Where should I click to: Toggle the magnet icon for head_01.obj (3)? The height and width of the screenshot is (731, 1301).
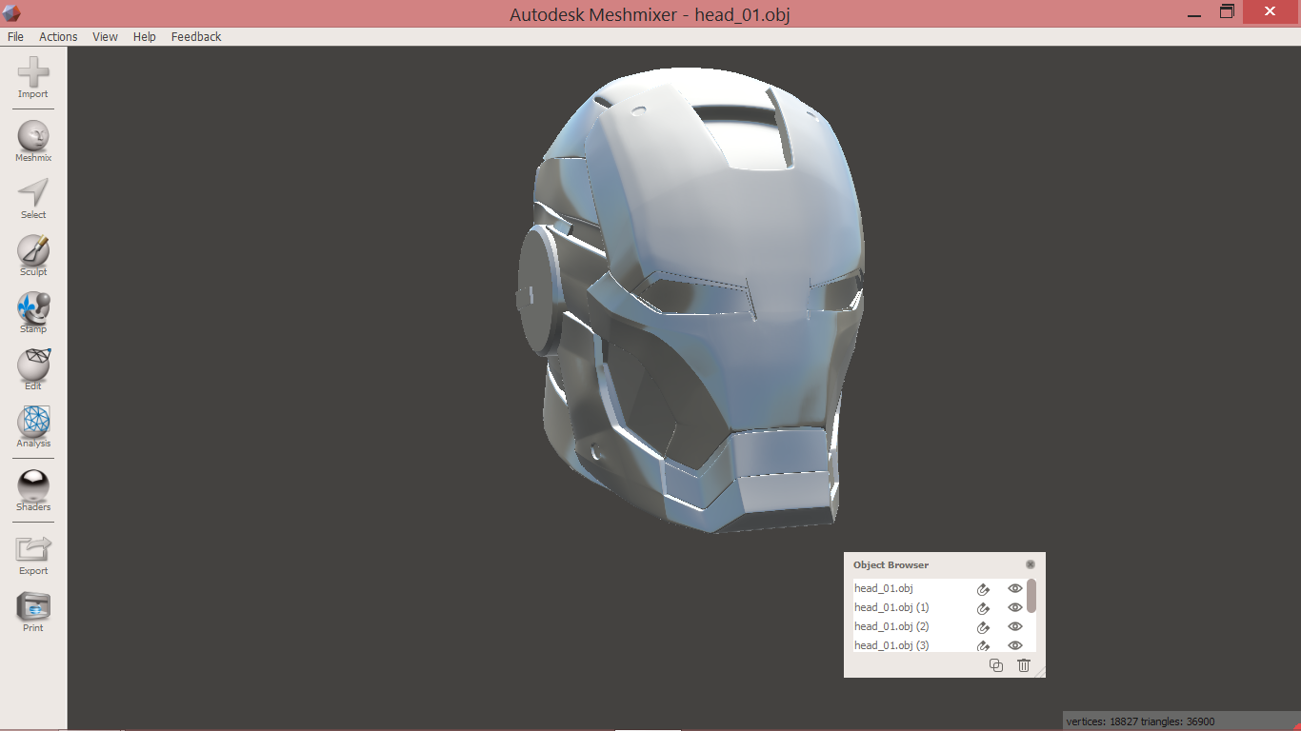984,645
